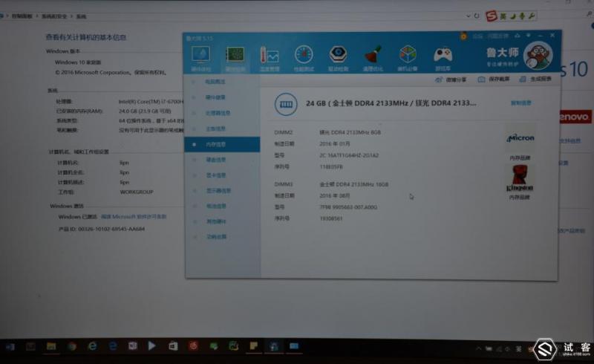The width and height of the screenshot is (594, 364).
Task: Open Chrome from the taskbar
Action: click(x=72, y=346)
